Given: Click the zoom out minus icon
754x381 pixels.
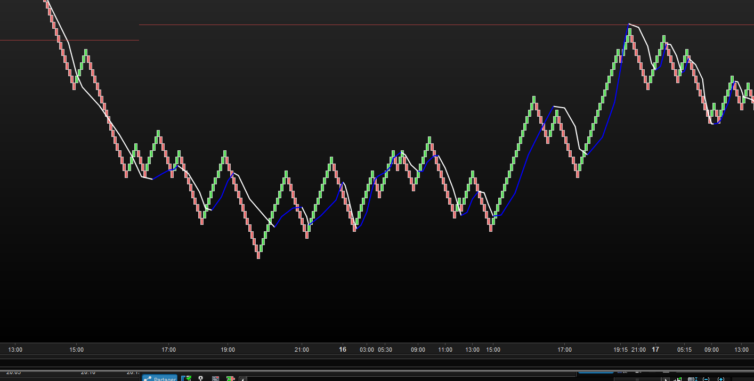Looking at the screenshot, I should (706, 379).
